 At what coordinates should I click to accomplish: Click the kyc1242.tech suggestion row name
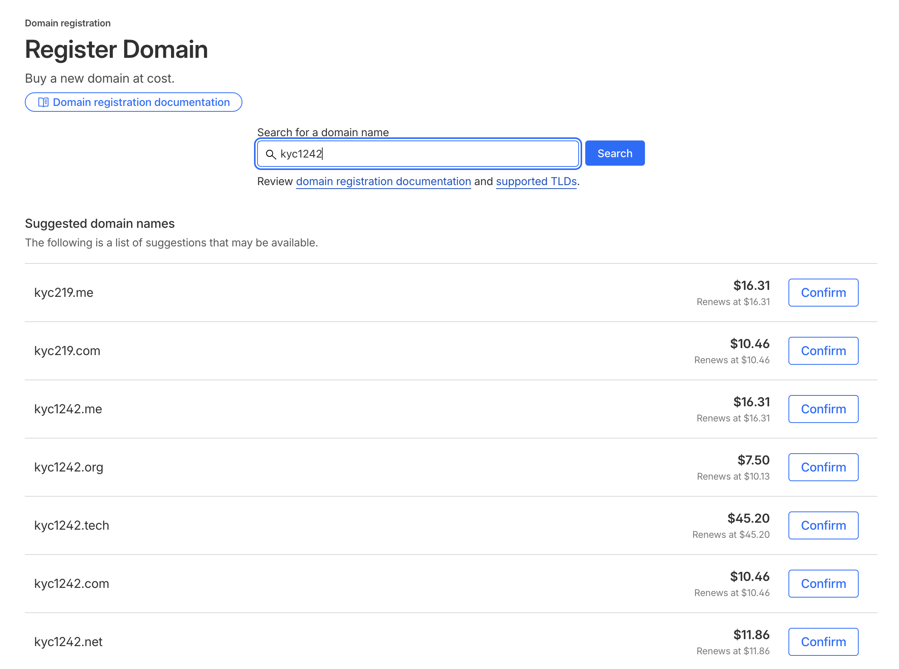click(x=72, y=525)
